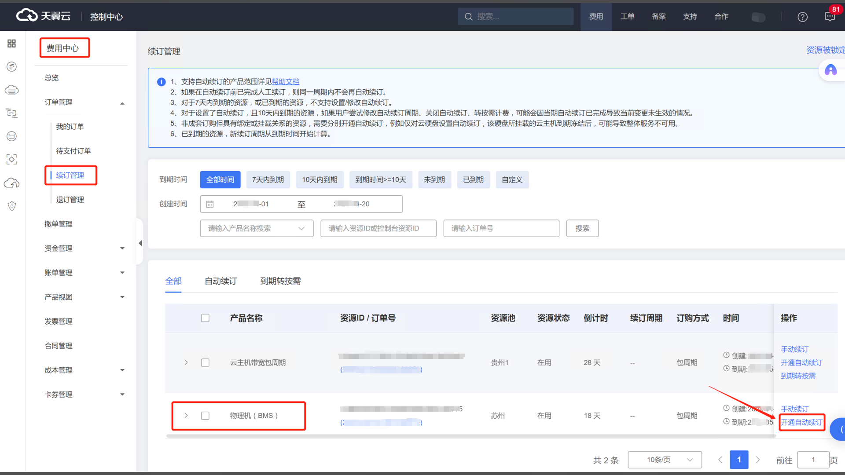Go to previous page arrow in pagination
Screen dimensions: 845x475
tap(720, 460)
